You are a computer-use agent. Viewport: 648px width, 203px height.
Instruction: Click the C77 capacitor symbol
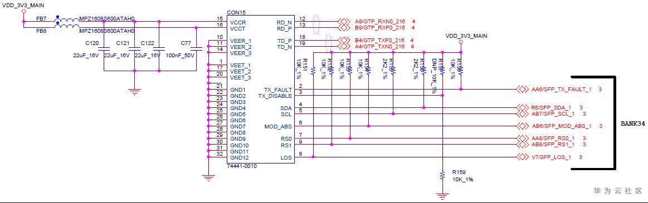(196, 49)
